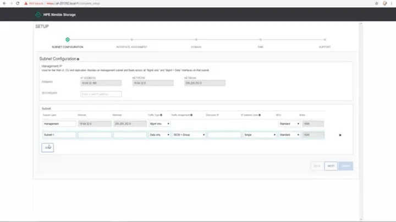This screenshot has width=396, height=222.
Task: Click the management row Network field
Action: tap(95, 124)
